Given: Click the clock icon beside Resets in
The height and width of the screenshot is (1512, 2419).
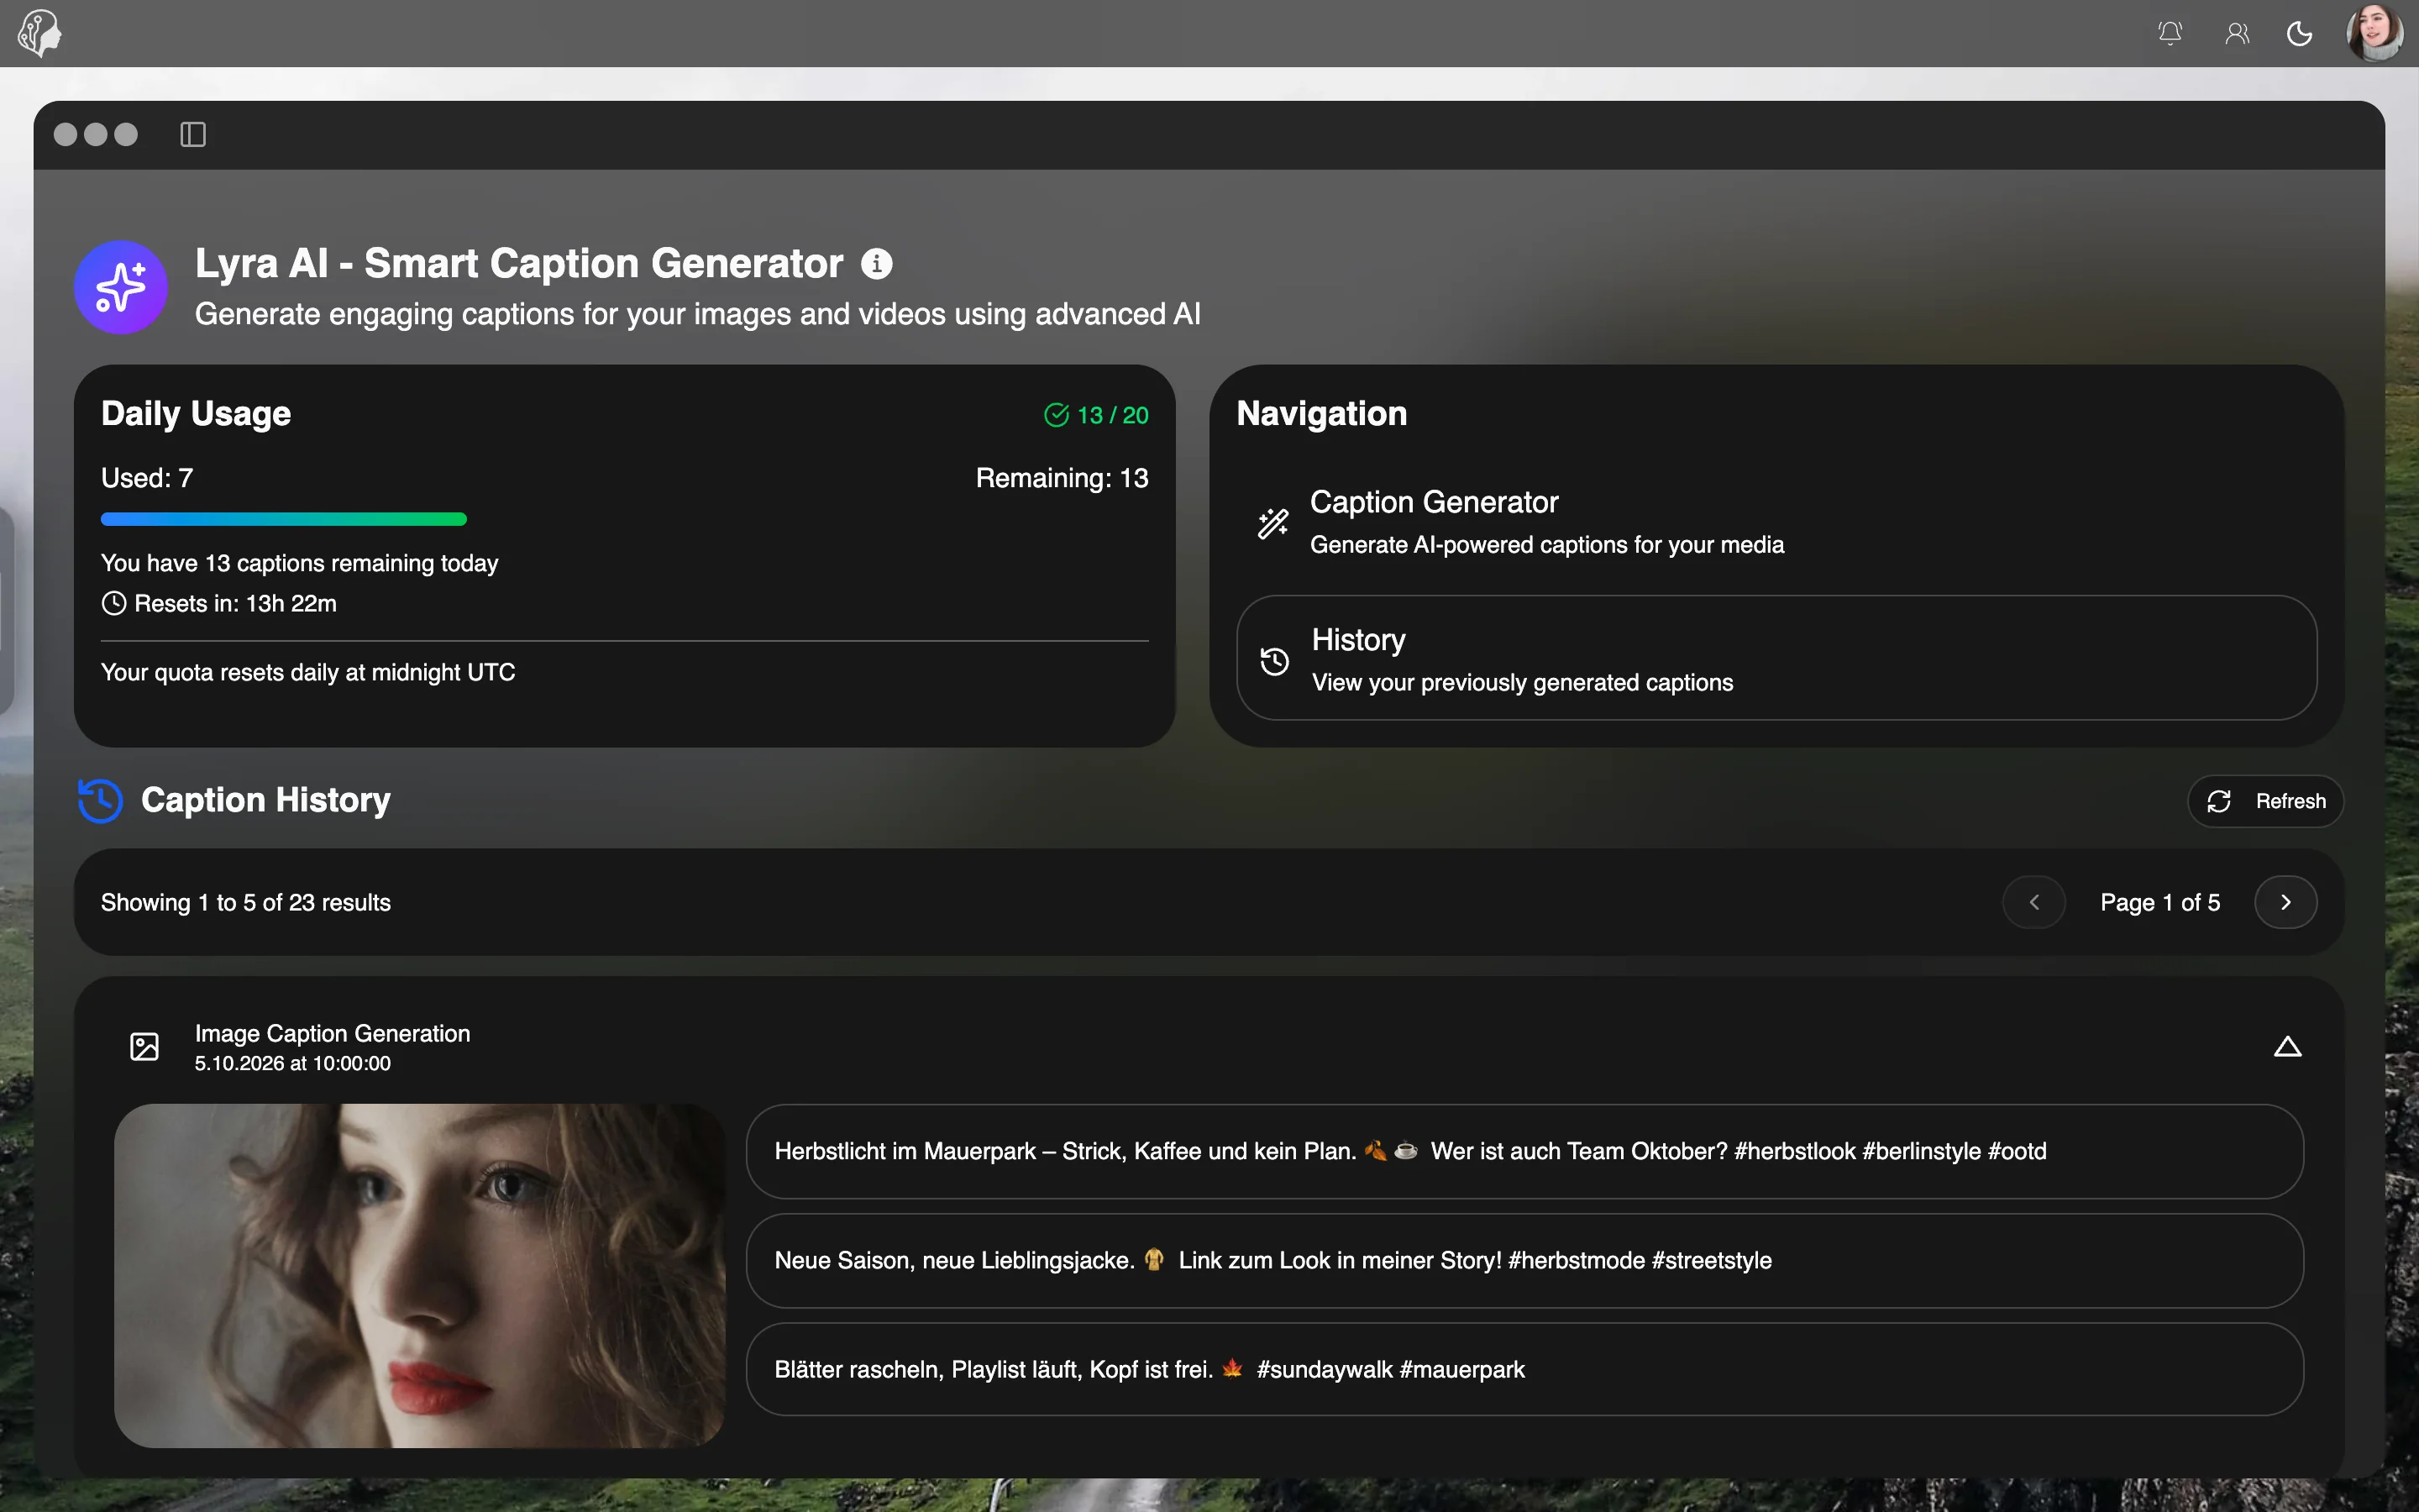Looking at the screenshot, I should click(x=114, y=603).
